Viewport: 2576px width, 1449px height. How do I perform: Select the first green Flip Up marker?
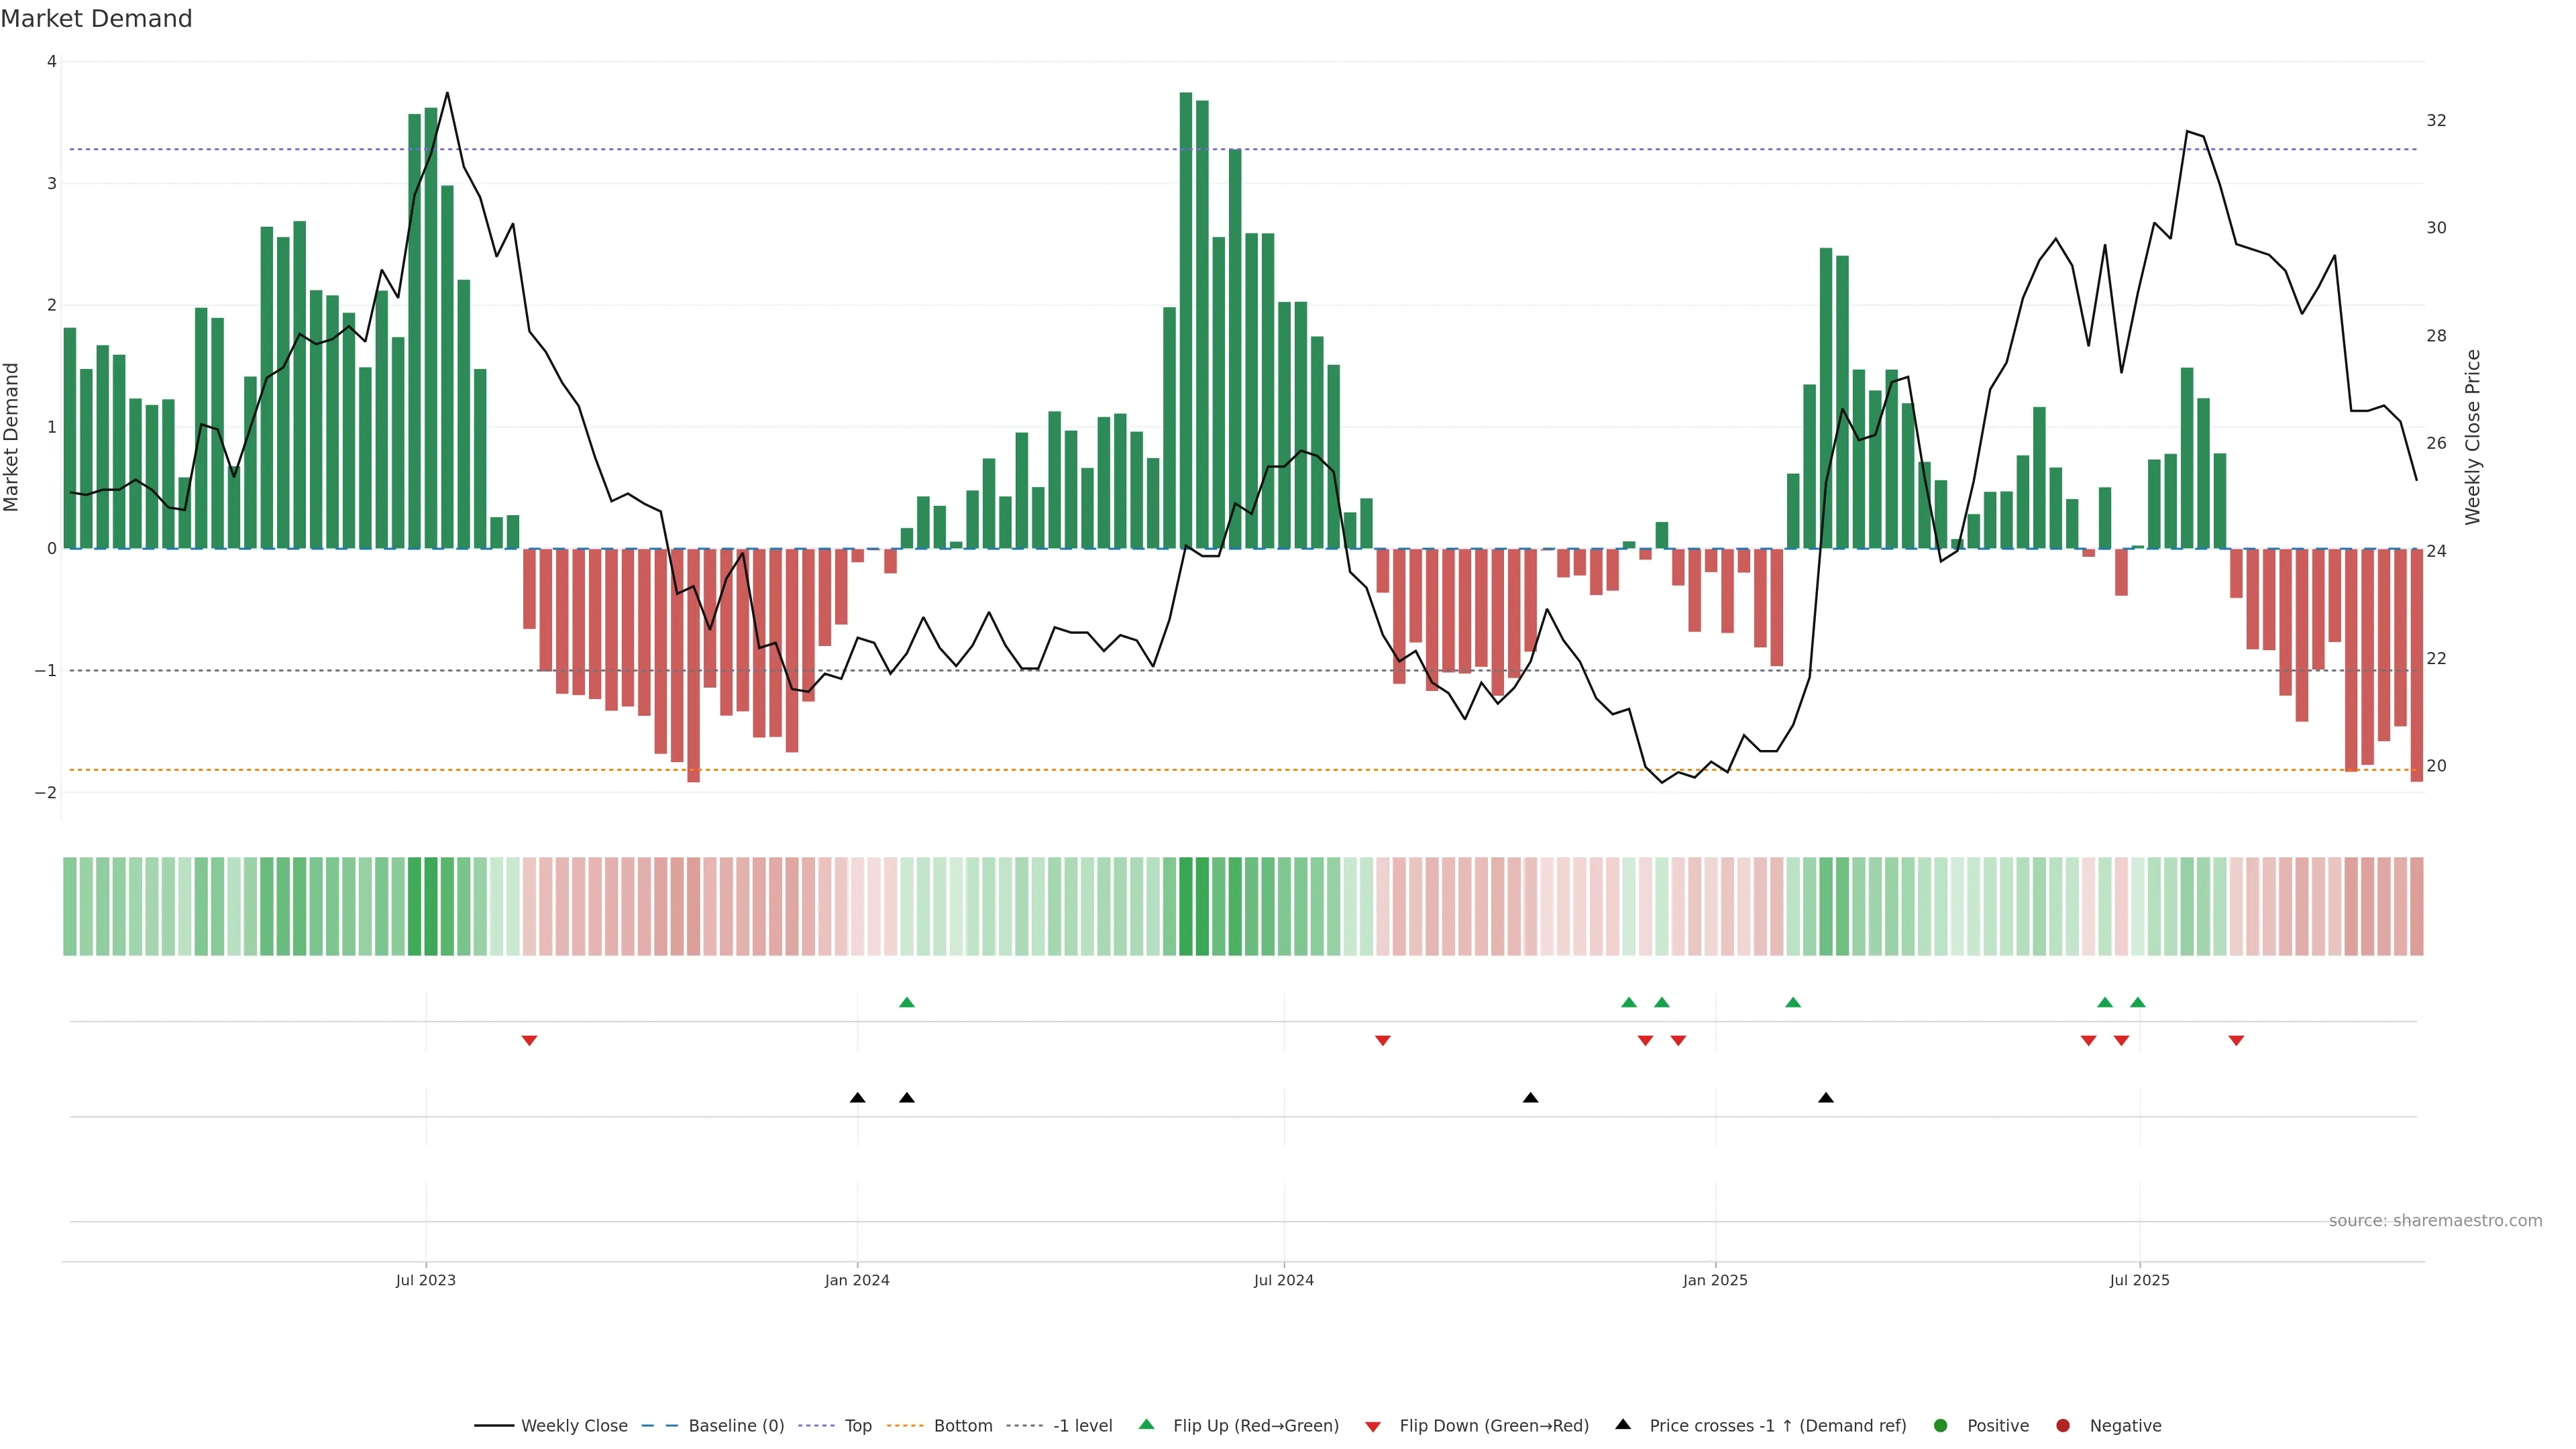[x=907, y=1003]
